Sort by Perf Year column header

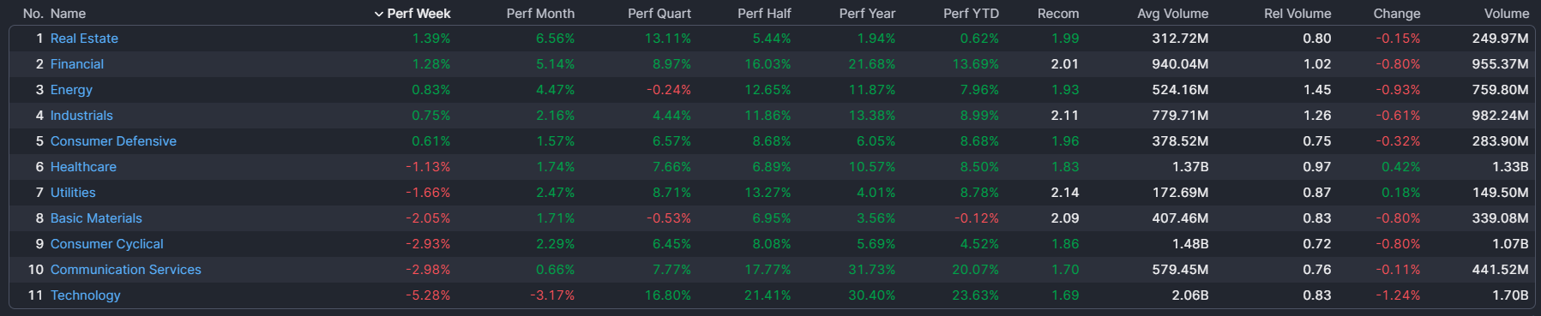pyautogui.click(x=867, y=14)
